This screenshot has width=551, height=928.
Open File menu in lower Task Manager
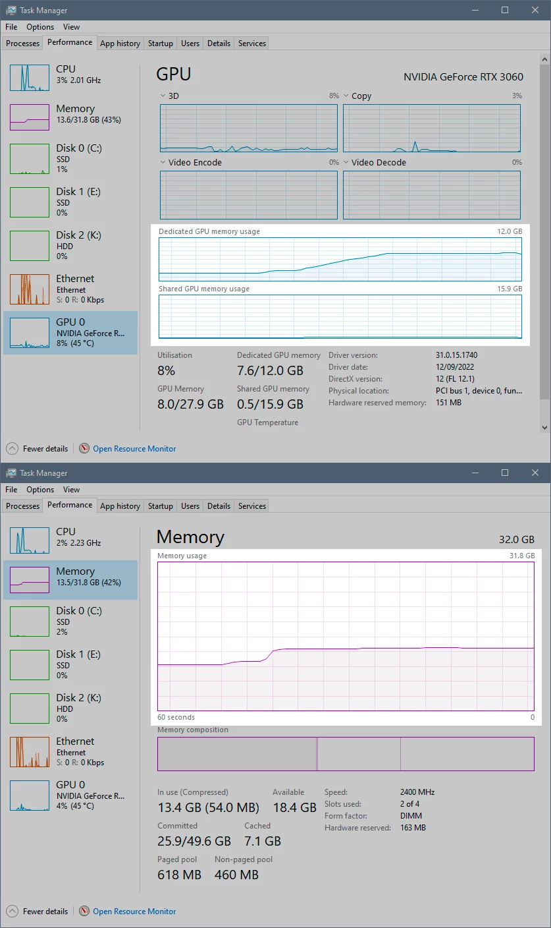(x=11, y=490)
